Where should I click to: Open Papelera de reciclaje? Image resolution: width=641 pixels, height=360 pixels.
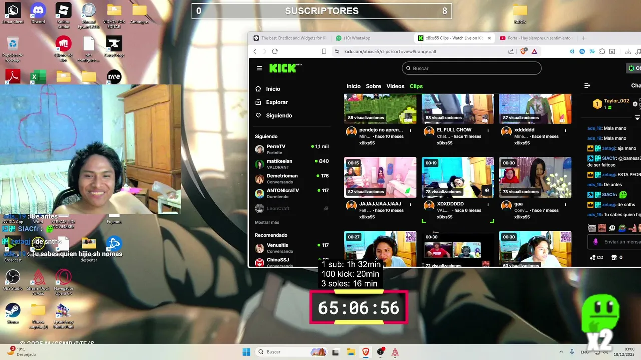13,49
